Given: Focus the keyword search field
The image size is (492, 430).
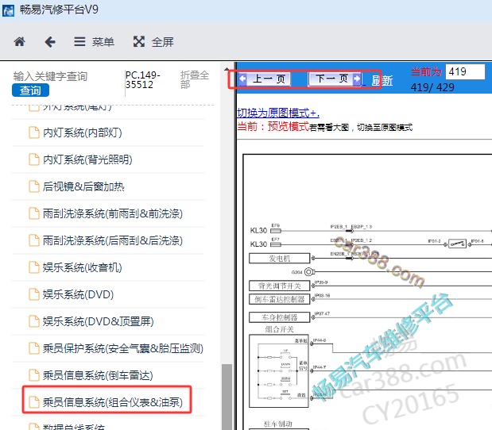Looking at the screenshot, I should [50, 76].
